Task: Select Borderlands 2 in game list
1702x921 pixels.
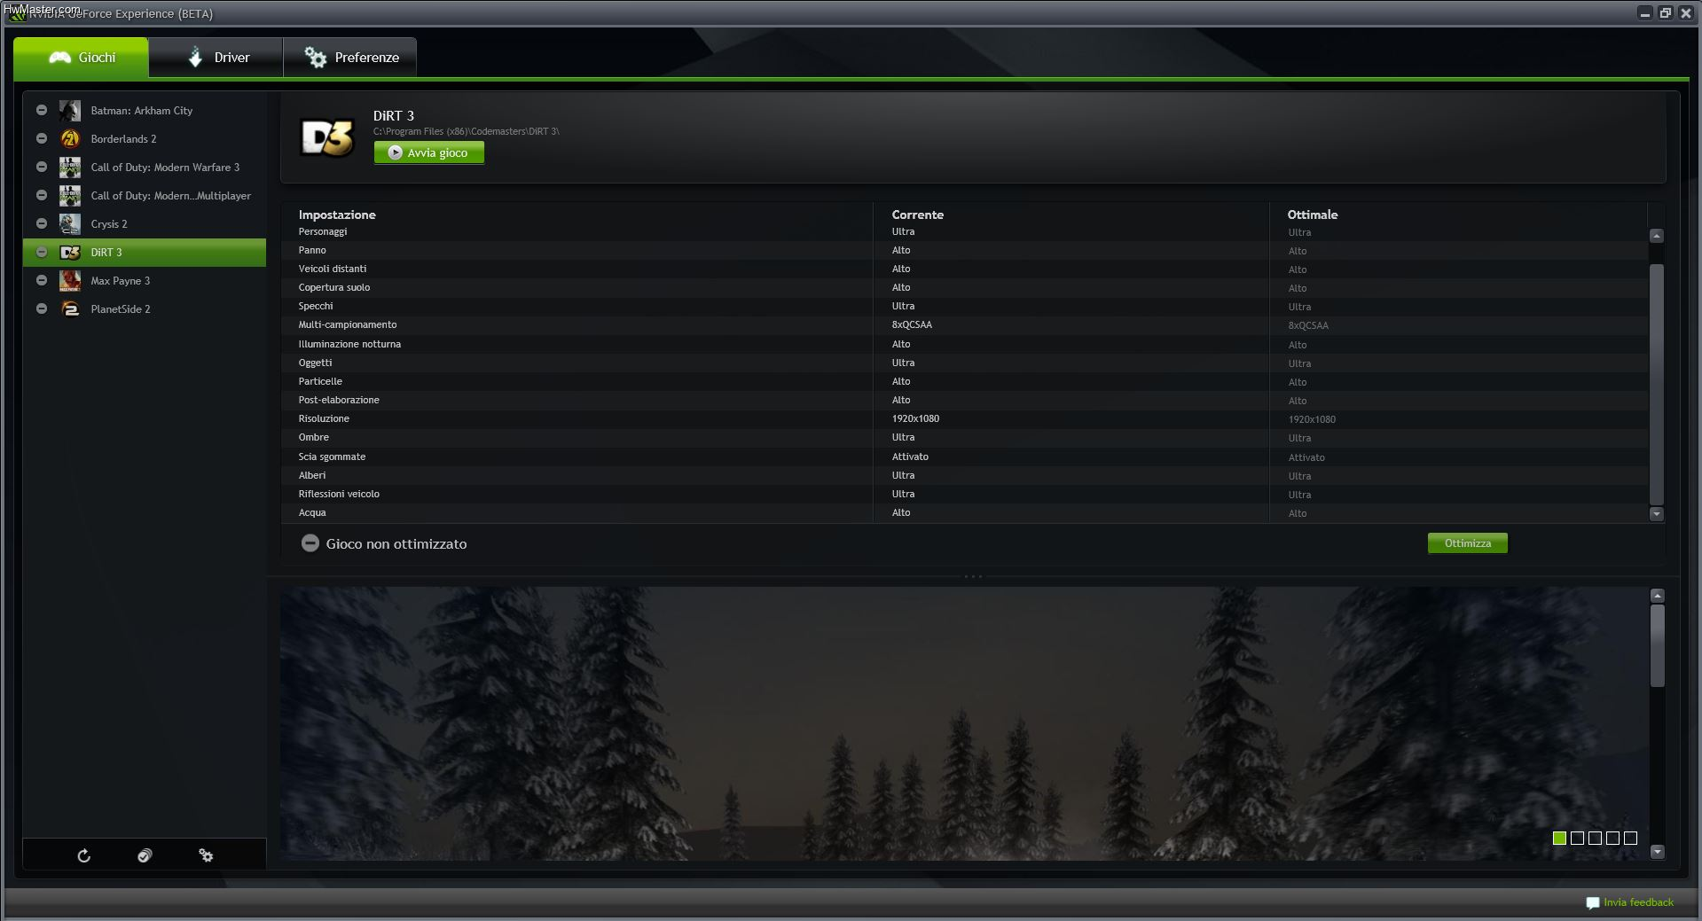Action: [144, 139]
